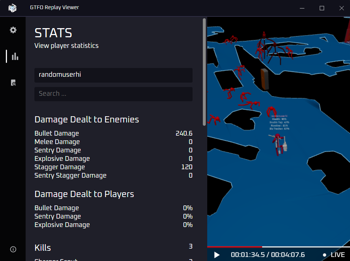Image resolution: width=350 pixels, height=261 pixels.
Task: Click the playback time 00:01:34.5 readout
Action: click(248, 255)
